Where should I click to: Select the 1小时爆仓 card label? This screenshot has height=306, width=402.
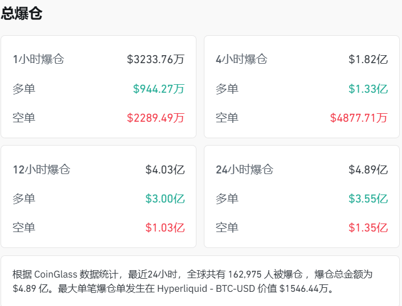tap(38, 59)
